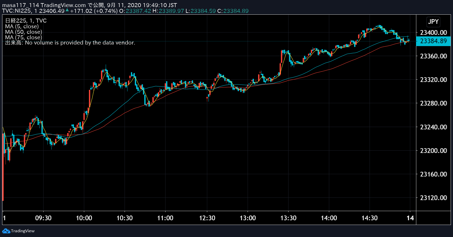Click the 12:30 time axis label
453x237 pixels.
tap(207, 218)
